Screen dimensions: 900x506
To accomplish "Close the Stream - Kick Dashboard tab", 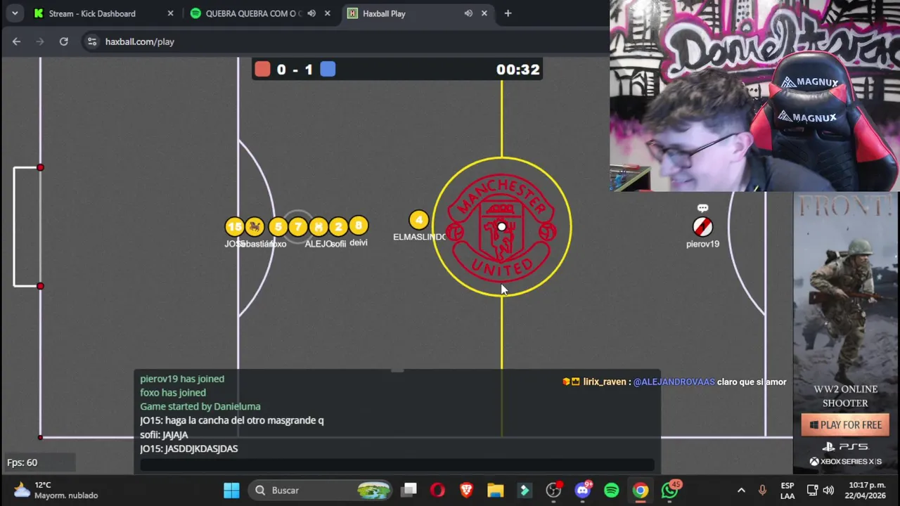I will tap(170, 13).
